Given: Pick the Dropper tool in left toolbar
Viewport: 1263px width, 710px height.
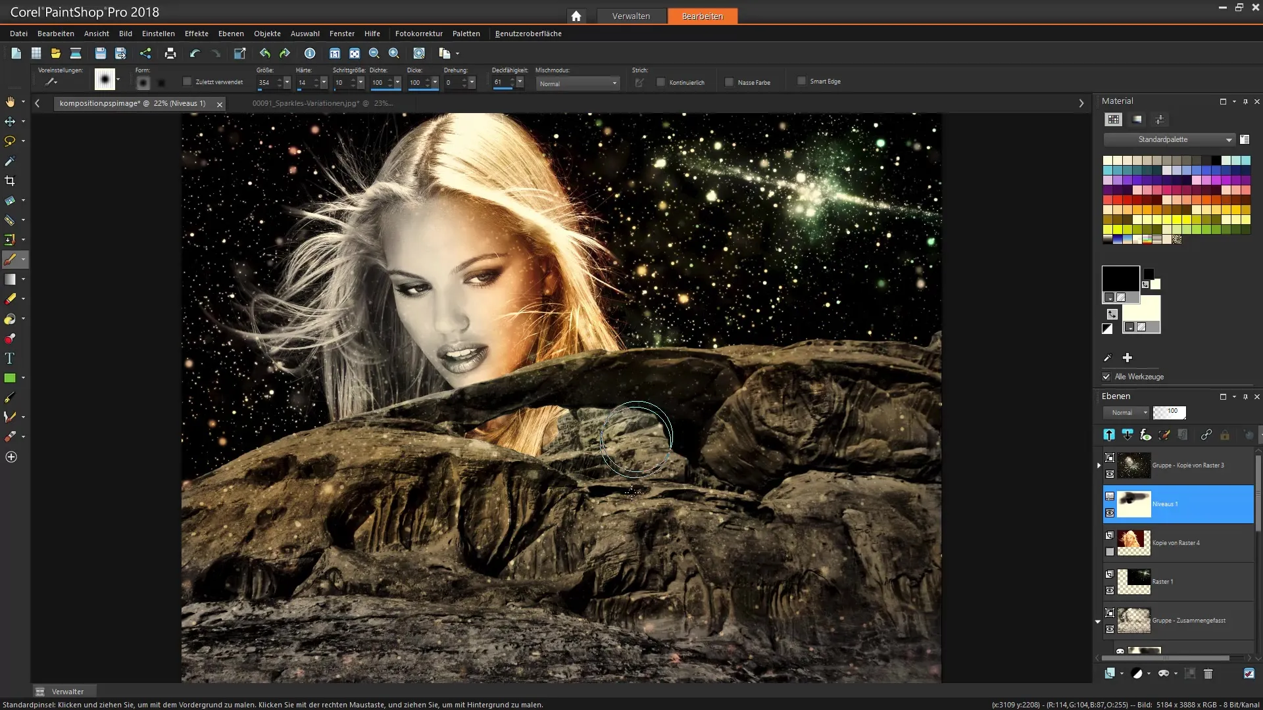Looking at the screenshot, I should (10, 161).
